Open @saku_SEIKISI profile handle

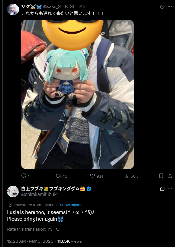[59, 6]
